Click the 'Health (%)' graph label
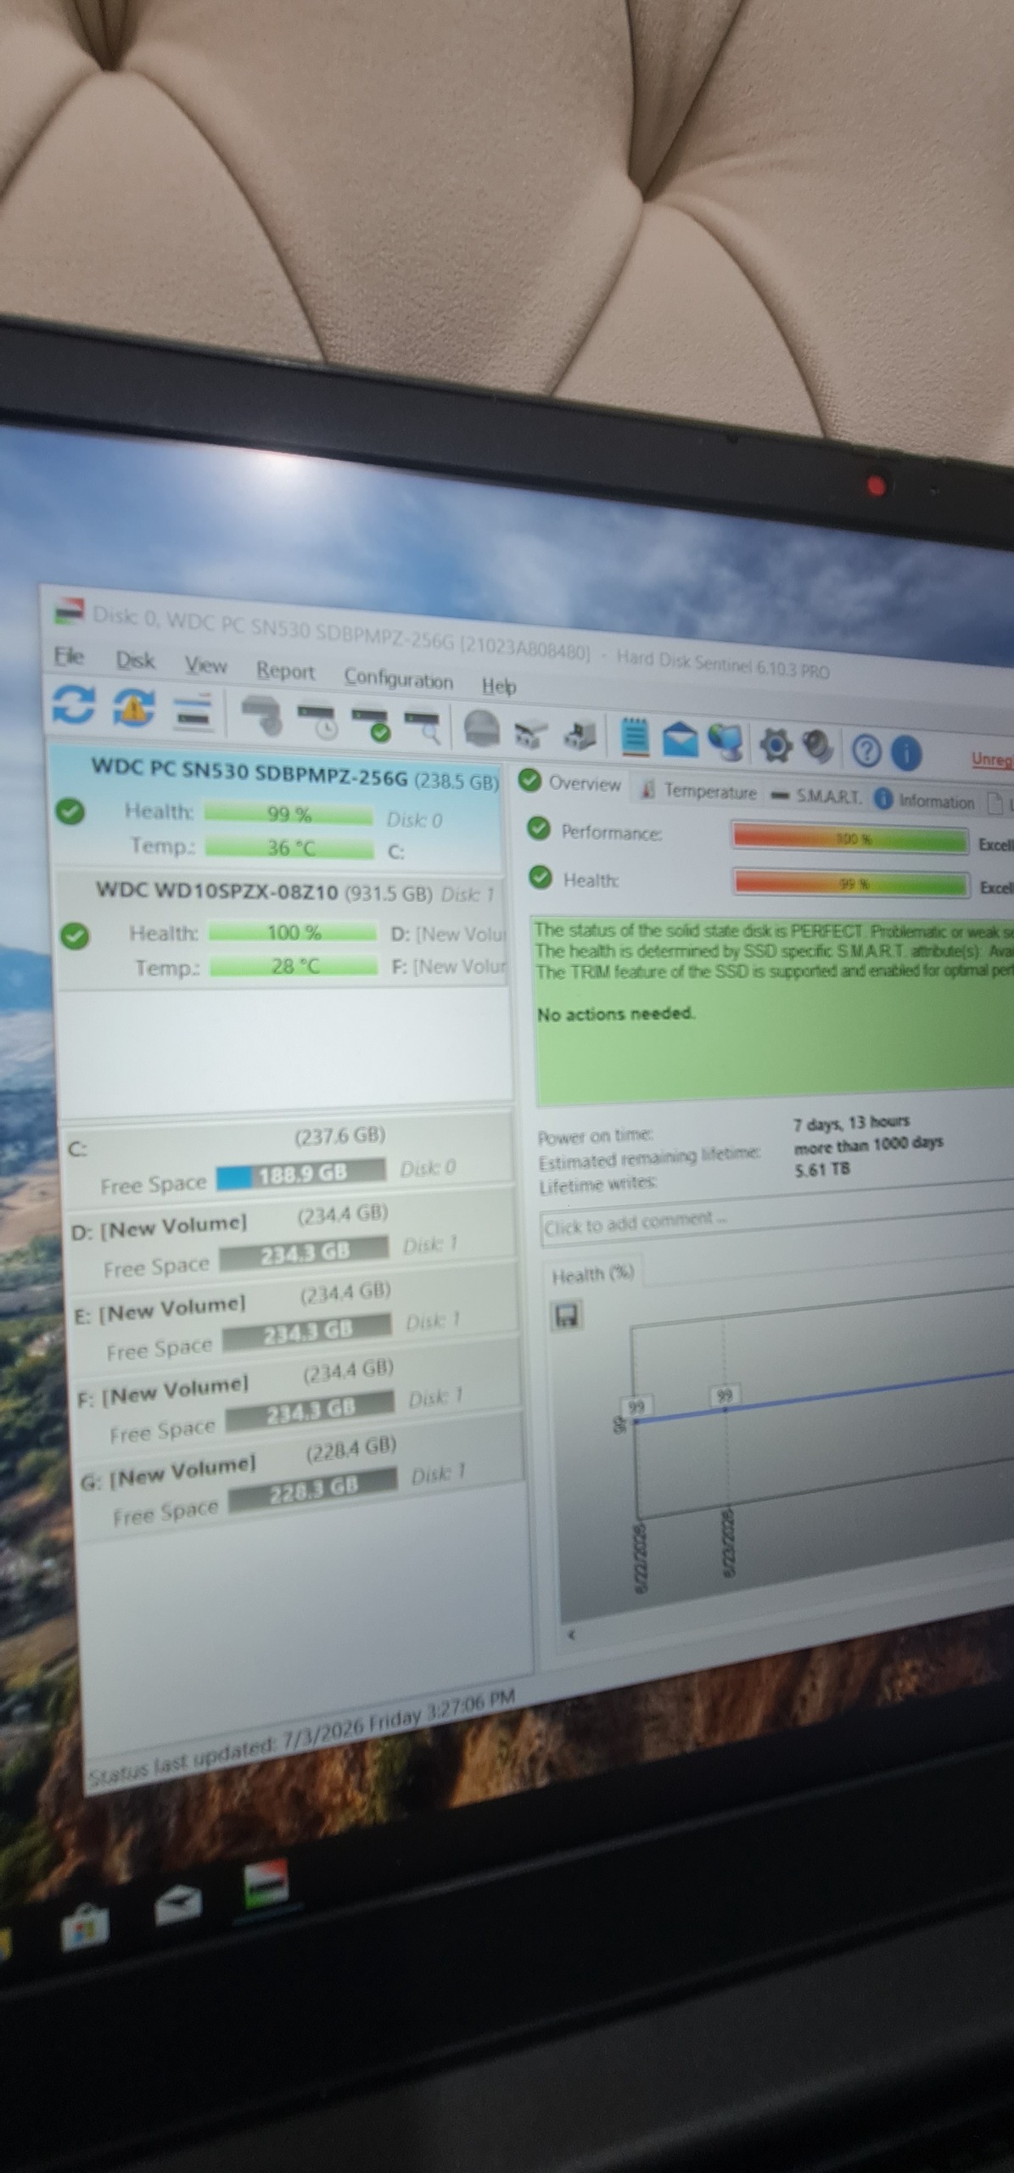Viewport: 1014px width, 2173px height. pyautogui.click(x=592, y=1274)
